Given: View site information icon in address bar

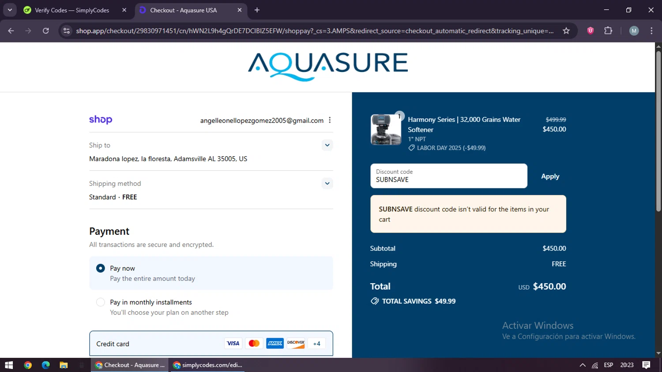Looking at the screenshot, I should pos(67,31).
